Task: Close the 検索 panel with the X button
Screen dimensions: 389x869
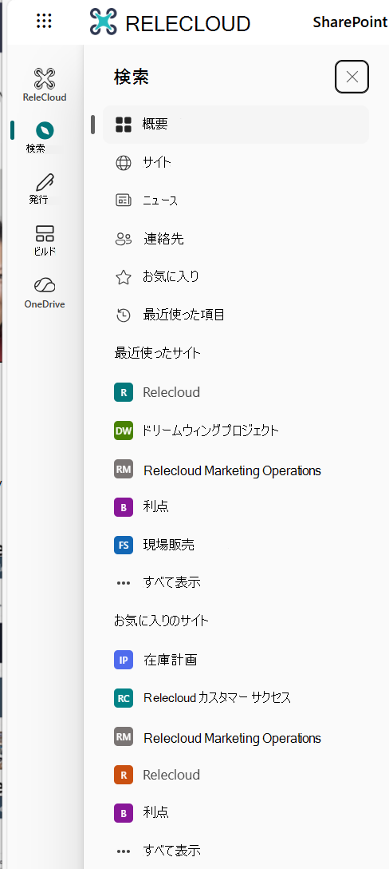Action: [x=352, y=77]
